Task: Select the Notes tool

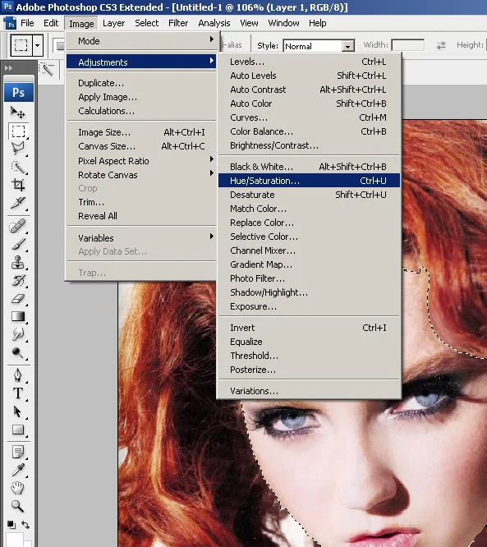Action: (18, 452)
